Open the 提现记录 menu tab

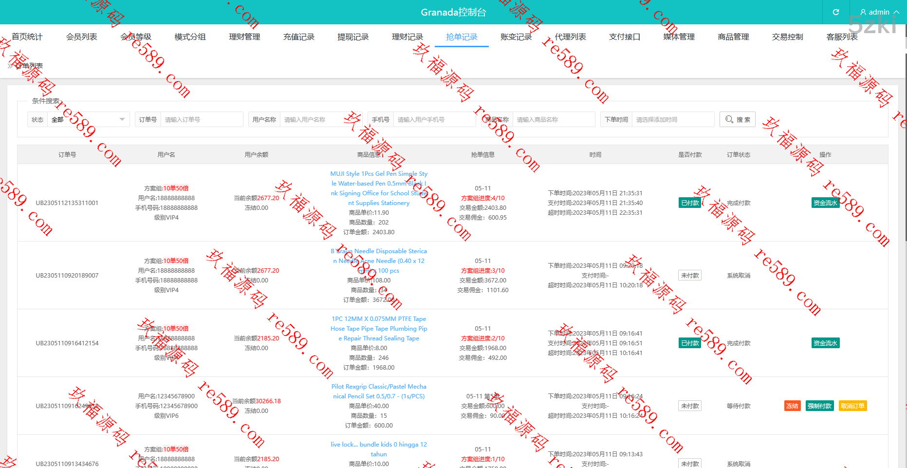point(353,37)
